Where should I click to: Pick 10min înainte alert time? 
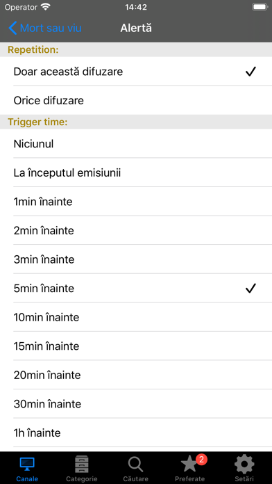click(x=136, y=317)
